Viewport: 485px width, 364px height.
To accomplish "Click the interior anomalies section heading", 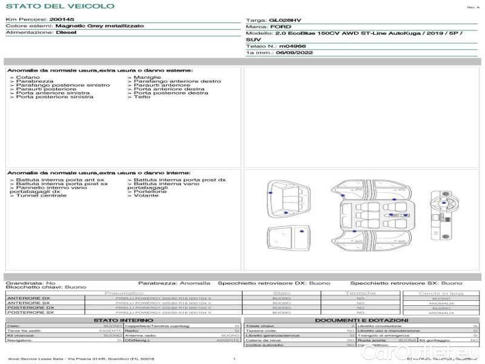I will (99, 173).
